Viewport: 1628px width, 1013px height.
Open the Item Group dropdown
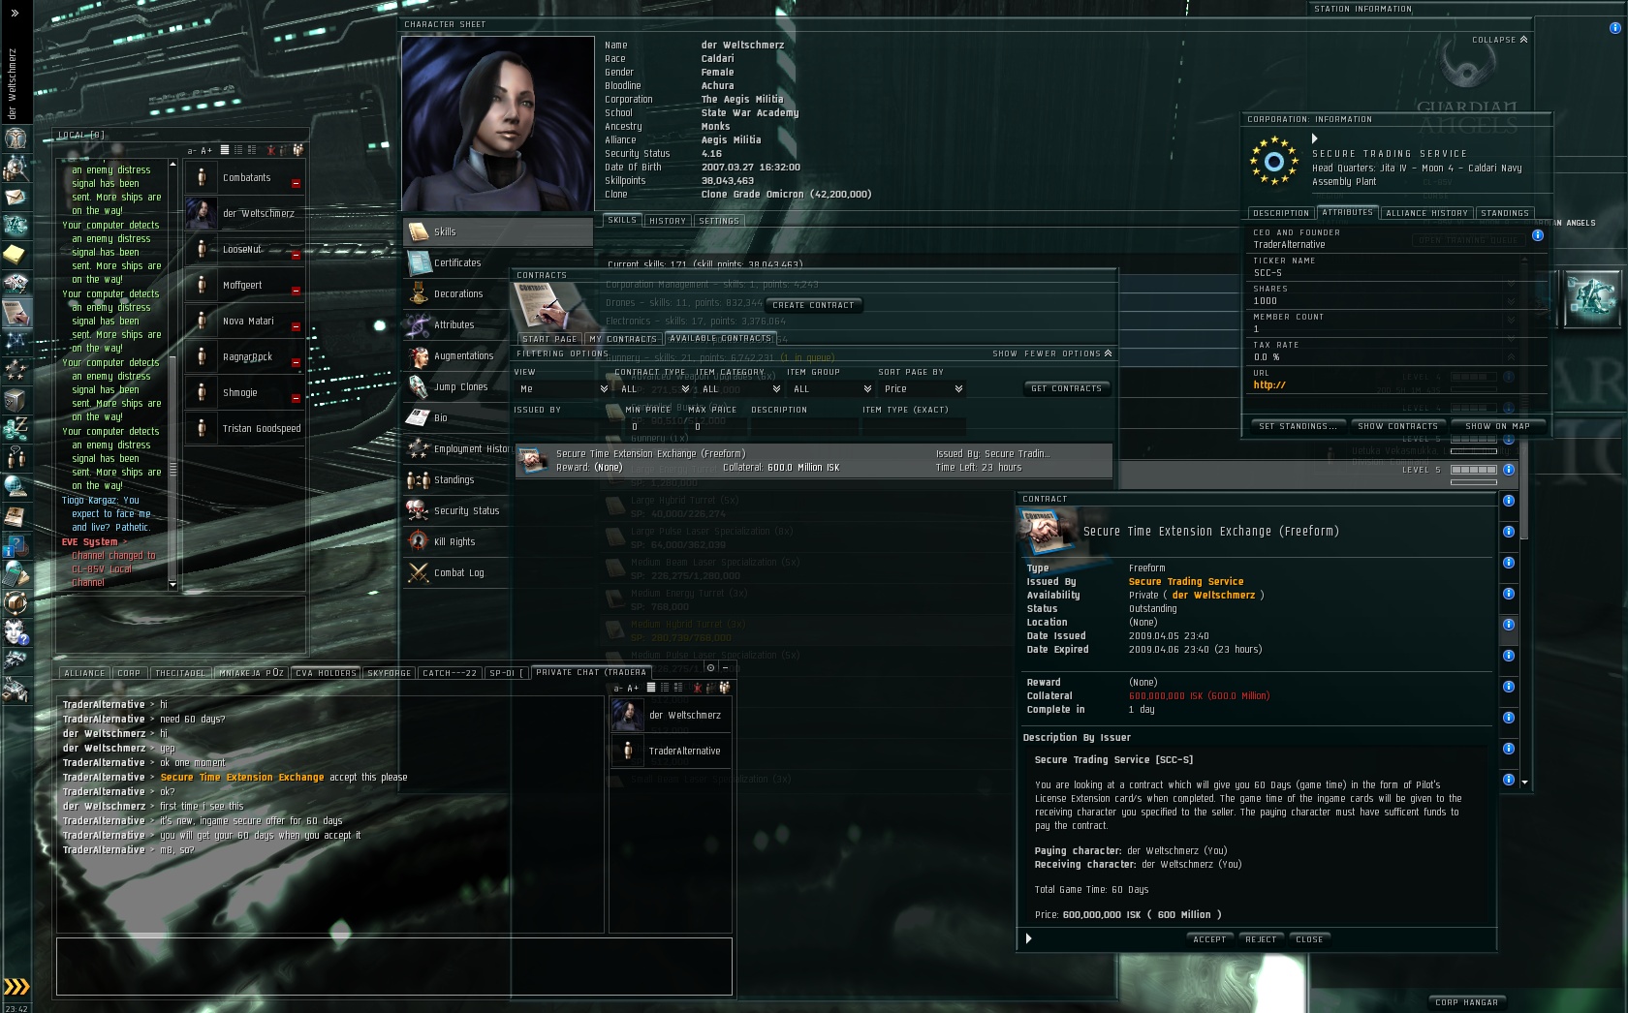tap(831, 389)
